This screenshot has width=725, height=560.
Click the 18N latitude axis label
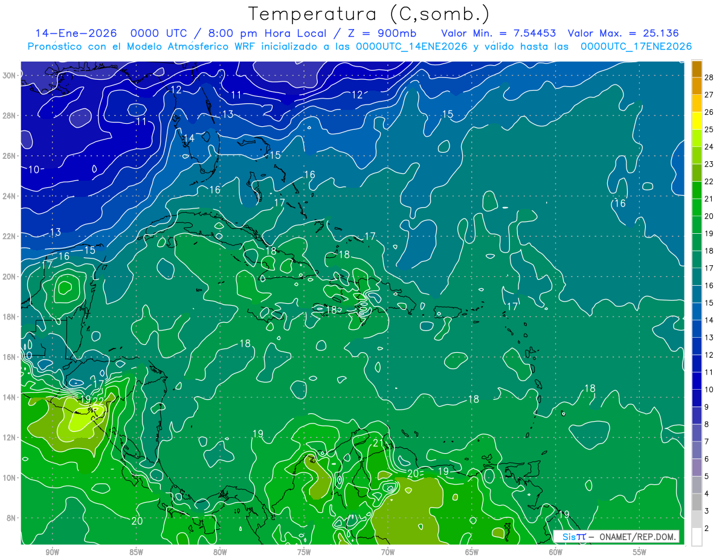coord(9,317)
